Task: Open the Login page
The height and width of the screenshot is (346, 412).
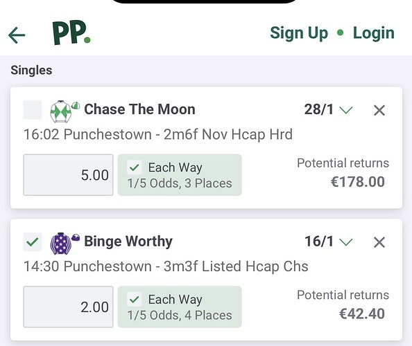Action: tap(374, 33)
